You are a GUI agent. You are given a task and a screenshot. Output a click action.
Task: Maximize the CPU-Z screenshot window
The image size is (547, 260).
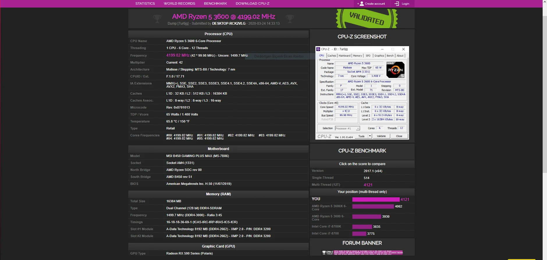click(393, 49)
